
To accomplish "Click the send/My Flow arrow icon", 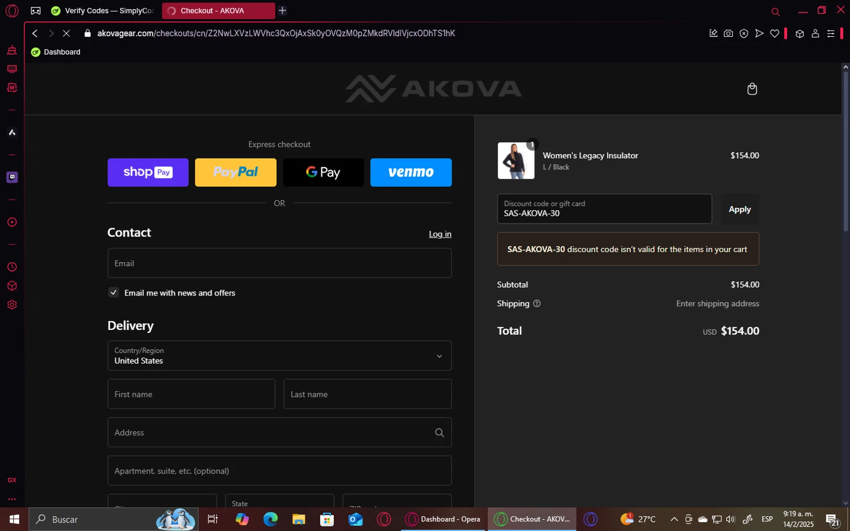I will 759,33.
